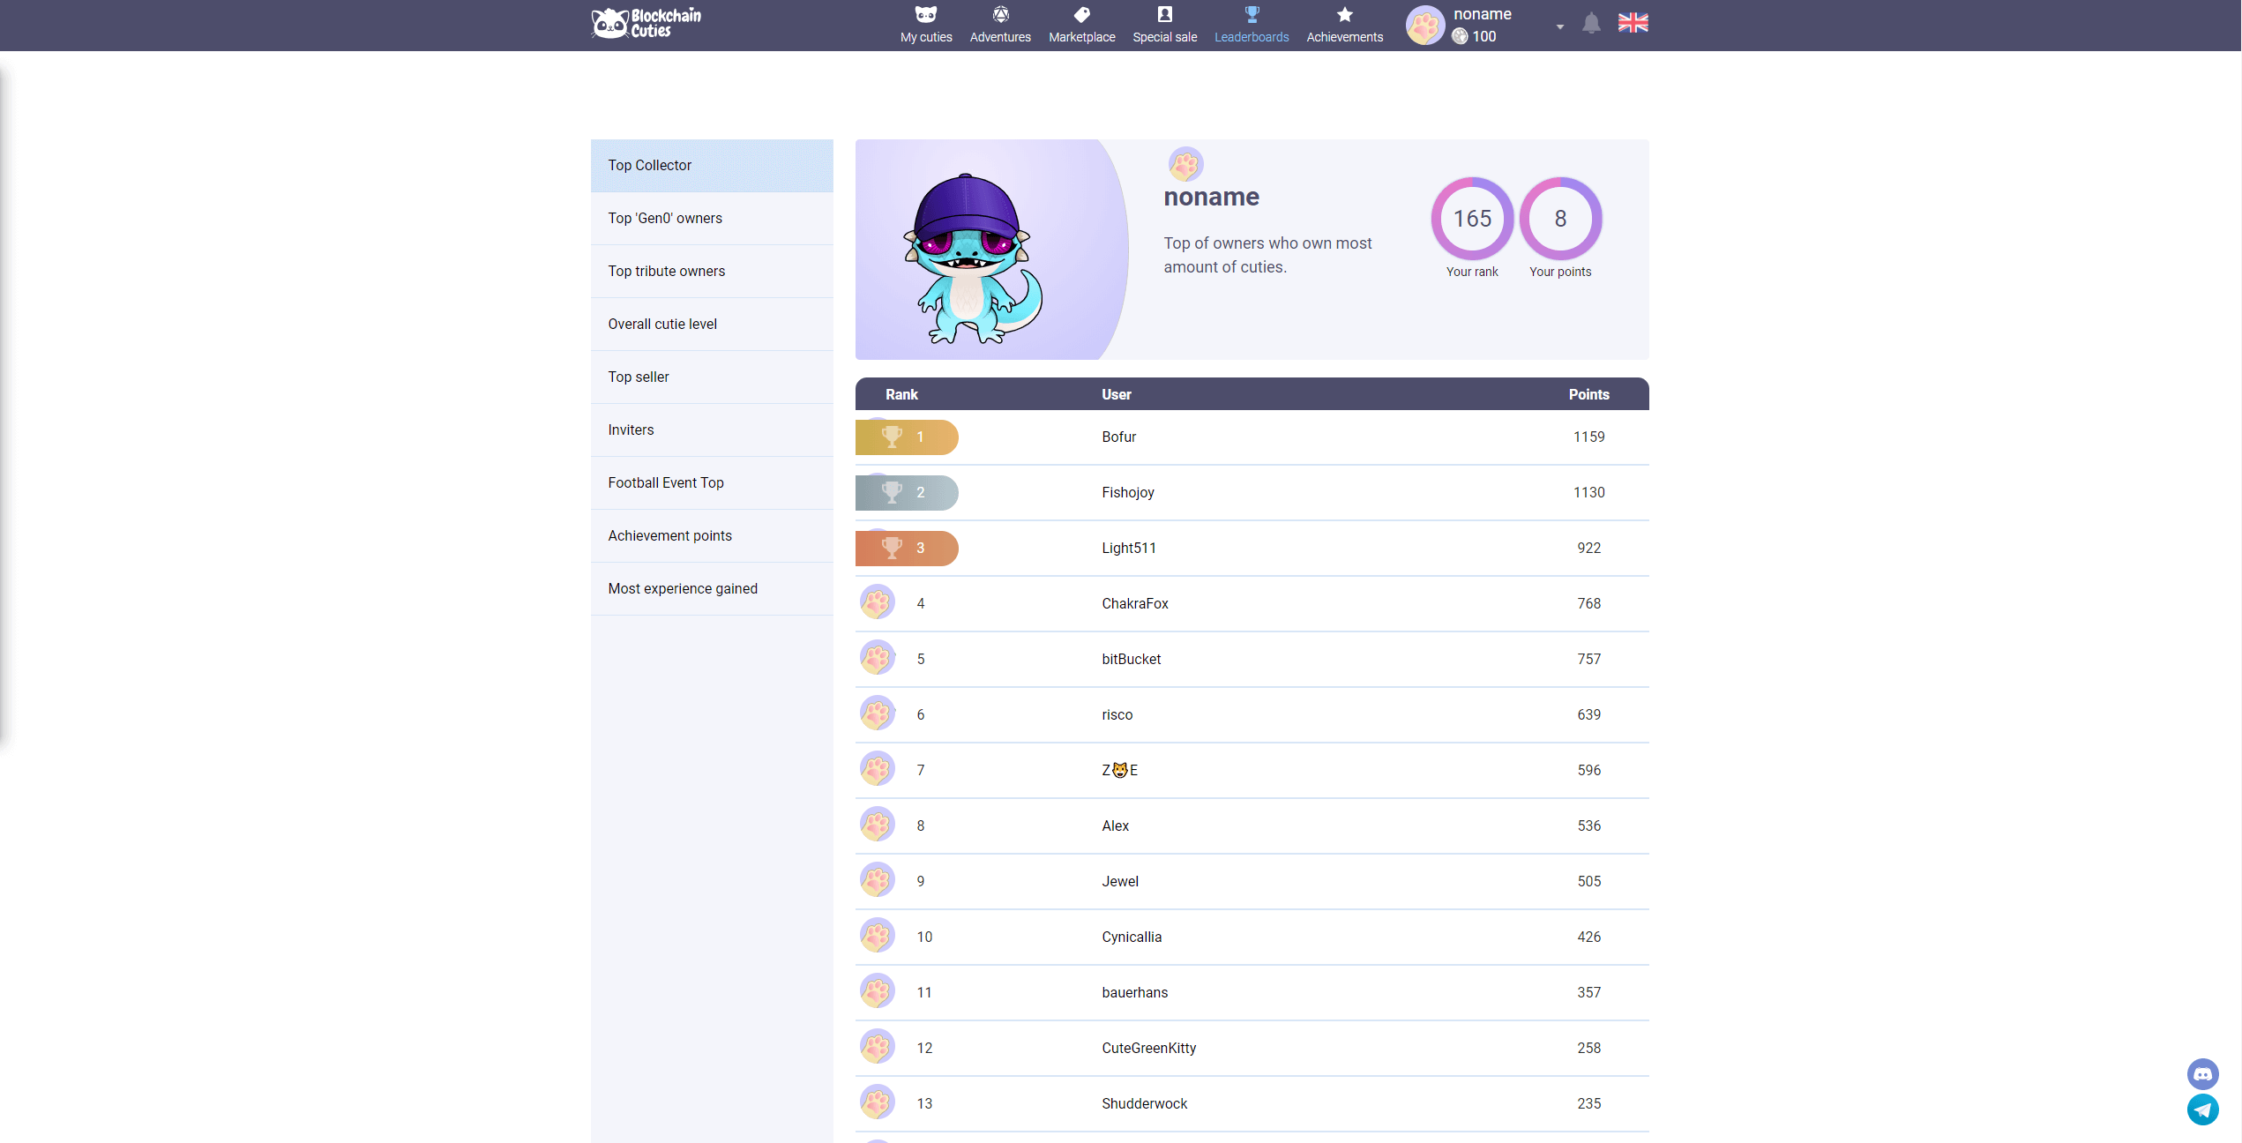Click the Points column header
The width and height of the screenshot is (2242, 1143).
(1588, 395)
